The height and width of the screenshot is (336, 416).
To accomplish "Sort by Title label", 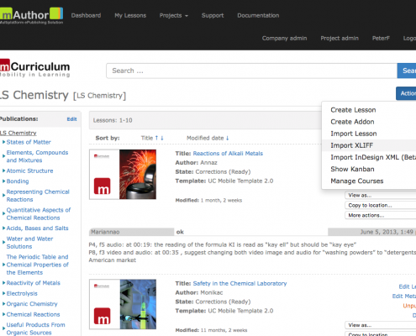I will 147,138.
